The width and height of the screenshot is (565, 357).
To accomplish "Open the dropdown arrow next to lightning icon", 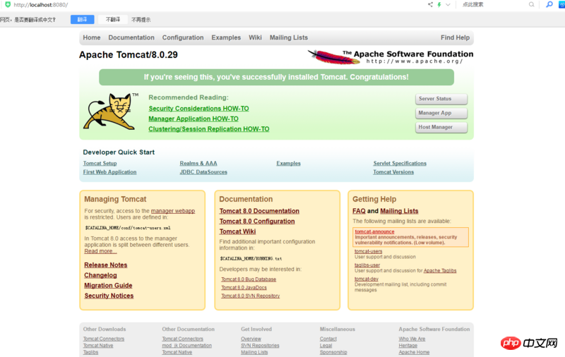I will point(448,5).
